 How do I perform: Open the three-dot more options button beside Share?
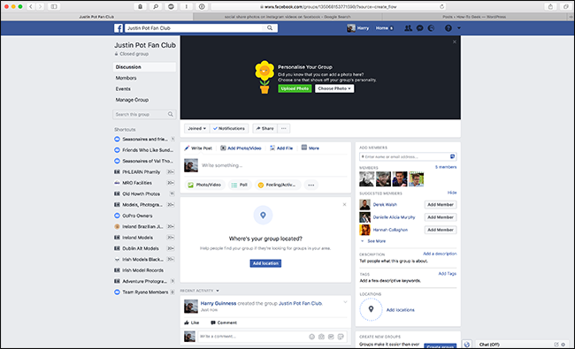pos(284,128)
